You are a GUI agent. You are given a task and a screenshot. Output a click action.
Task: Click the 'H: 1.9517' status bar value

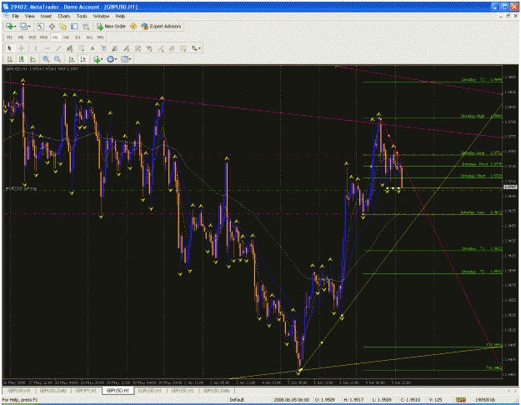pos(354,400)
